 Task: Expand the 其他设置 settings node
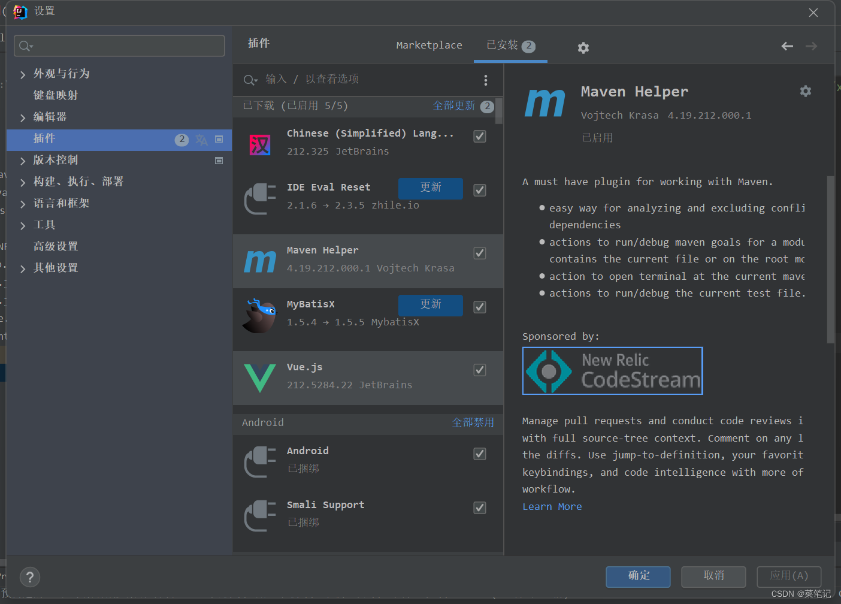(x=23, y=268)
